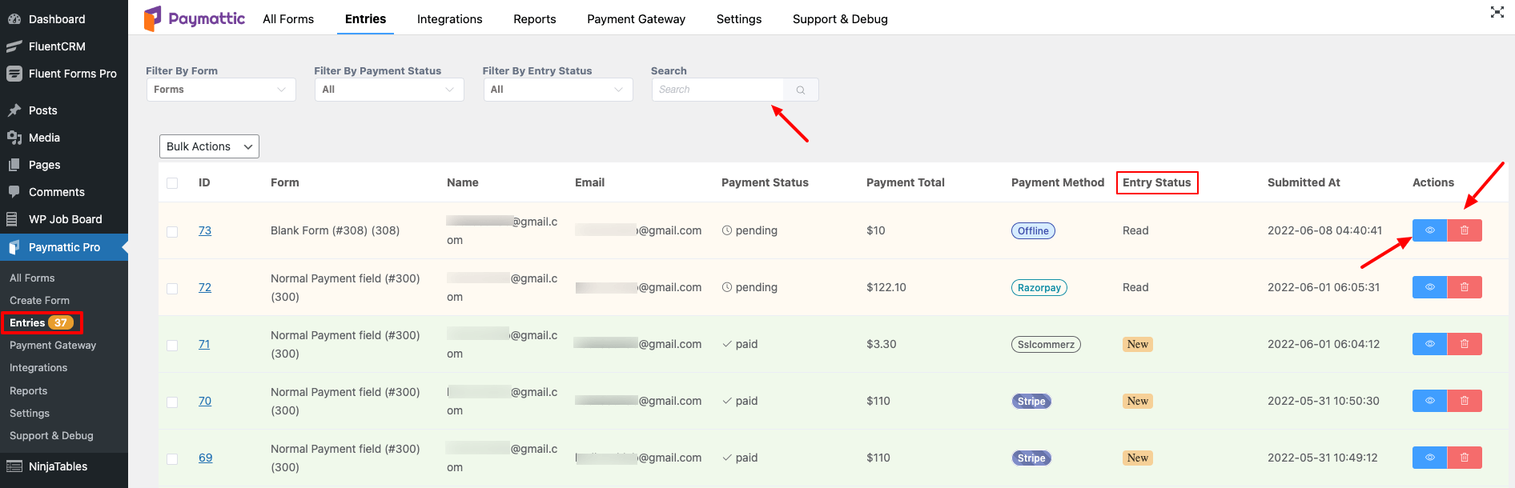Open entry ID 72 link

pos(205,287)
